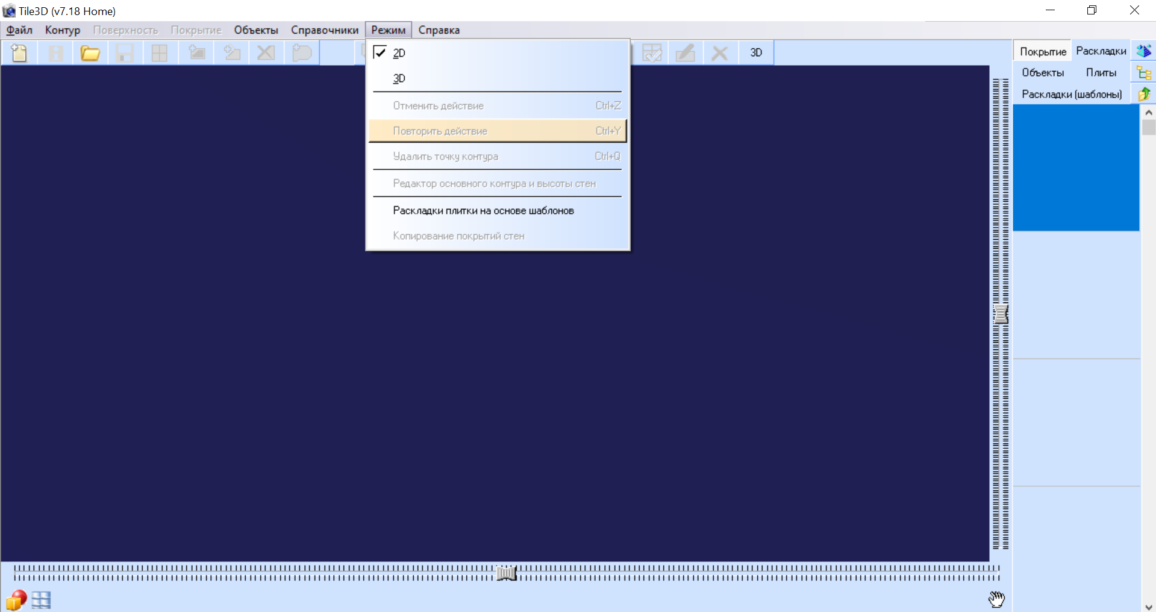Click the folder tree icon in right panel
1156x612 pixels.
point(1144,73)
